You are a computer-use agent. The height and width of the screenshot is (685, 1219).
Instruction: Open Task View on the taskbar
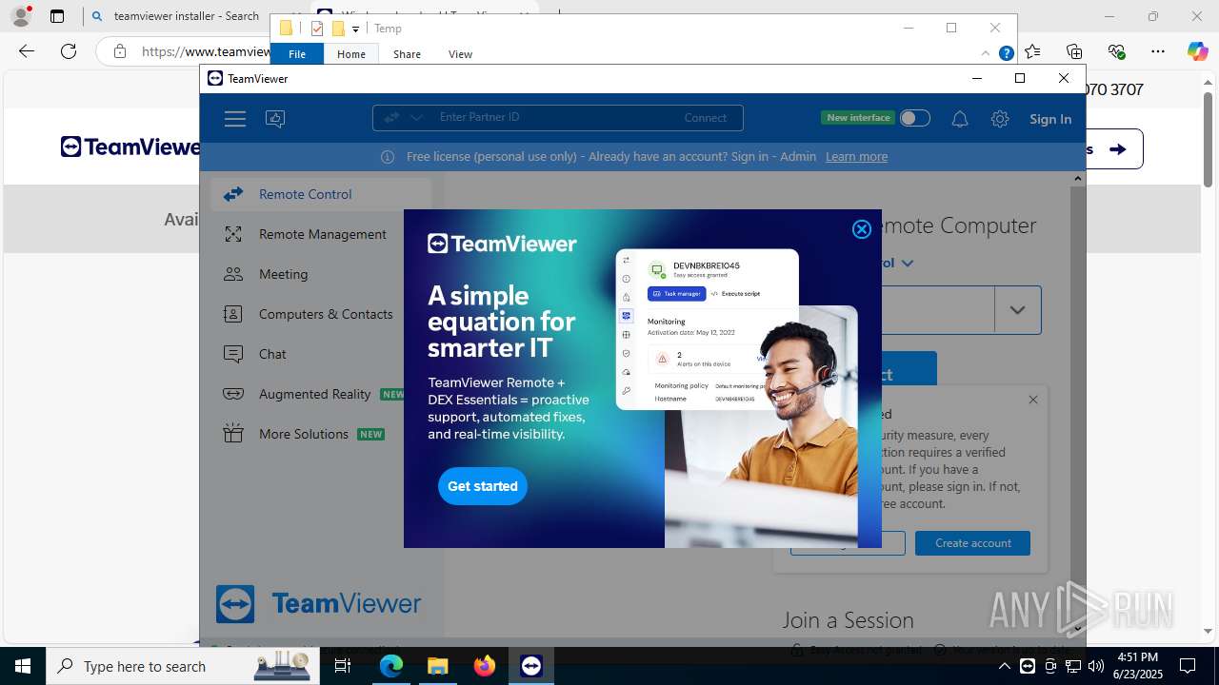pos(343,666)
